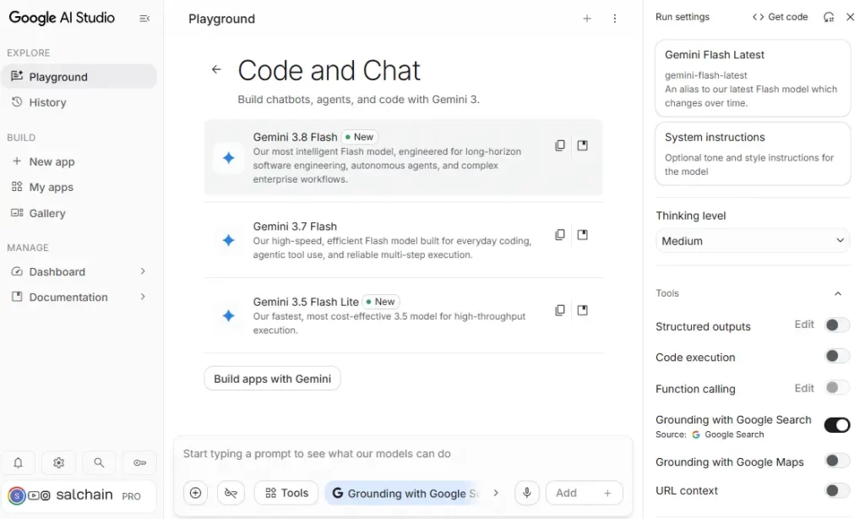The height and width of the screenshot is (519, 865).
Task: Open Gallery in sidebar
Action: coord(79,213)
